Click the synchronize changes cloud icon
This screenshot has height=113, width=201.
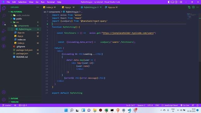click(x=15, y=105)
